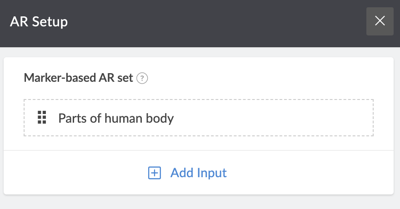Select the six-dot grip icon in the dashed box
The image size is (400, 209).
point(42,118)
